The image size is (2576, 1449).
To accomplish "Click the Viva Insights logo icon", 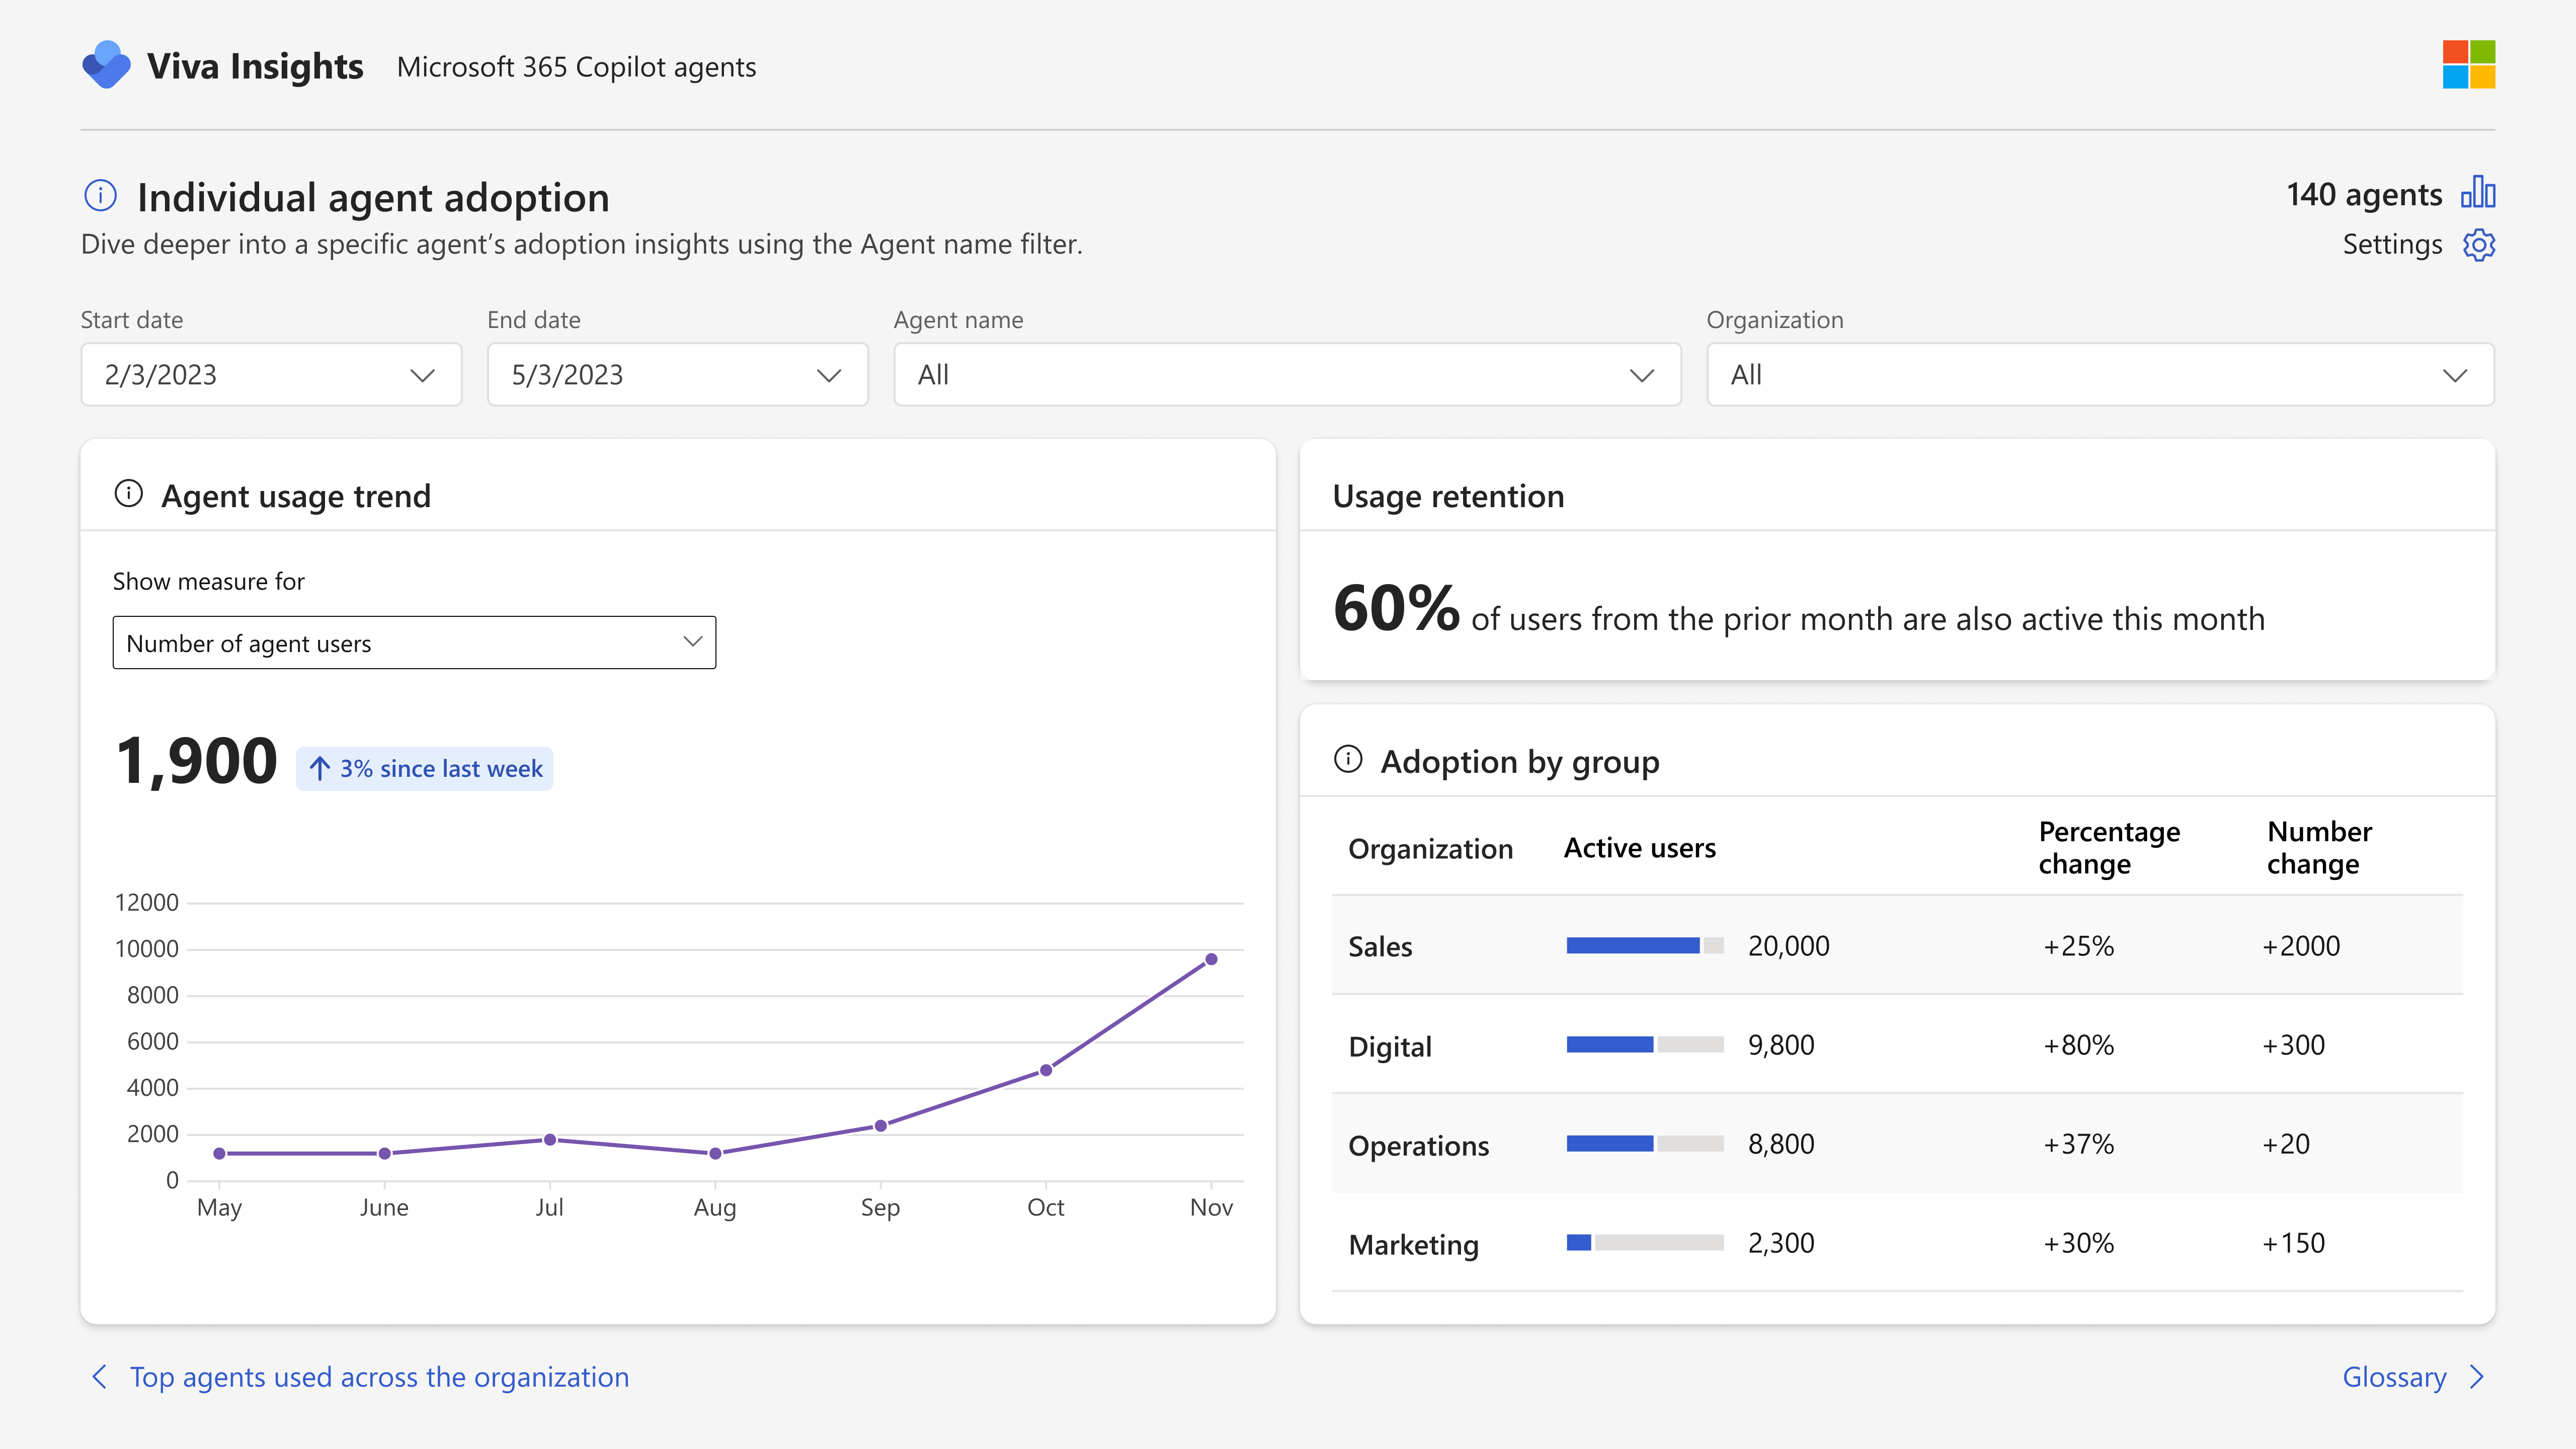I will coord(106,65).
